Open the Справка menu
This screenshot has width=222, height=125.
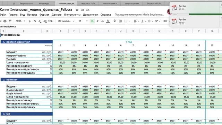105,15
